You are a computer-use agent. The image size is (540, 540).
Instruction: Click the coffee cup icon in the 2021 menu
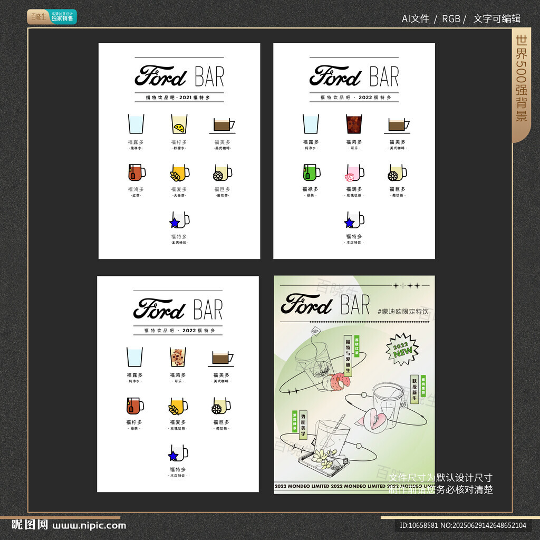coord(223,126)
